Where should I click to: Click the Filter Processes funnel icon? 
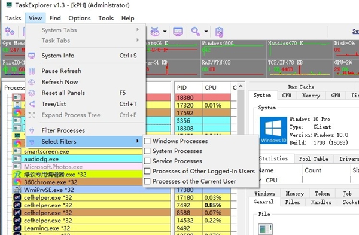coord(32,130)
